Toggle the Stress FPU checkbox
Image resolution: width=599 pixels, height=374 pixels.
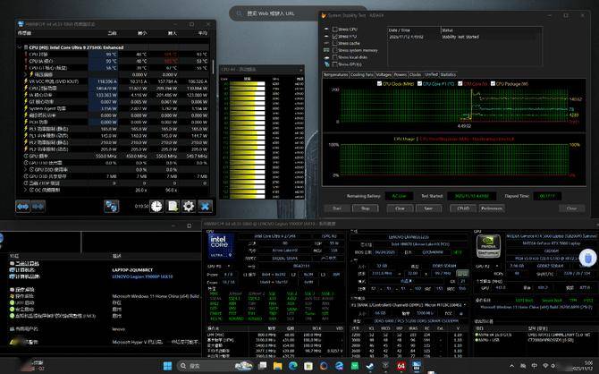[333, 37]
